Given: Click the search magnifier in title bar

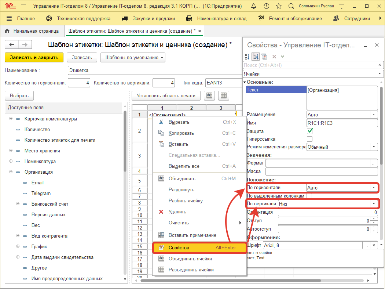Looking at the screenshot, I should pyautogui.click(x=291, y=7).
